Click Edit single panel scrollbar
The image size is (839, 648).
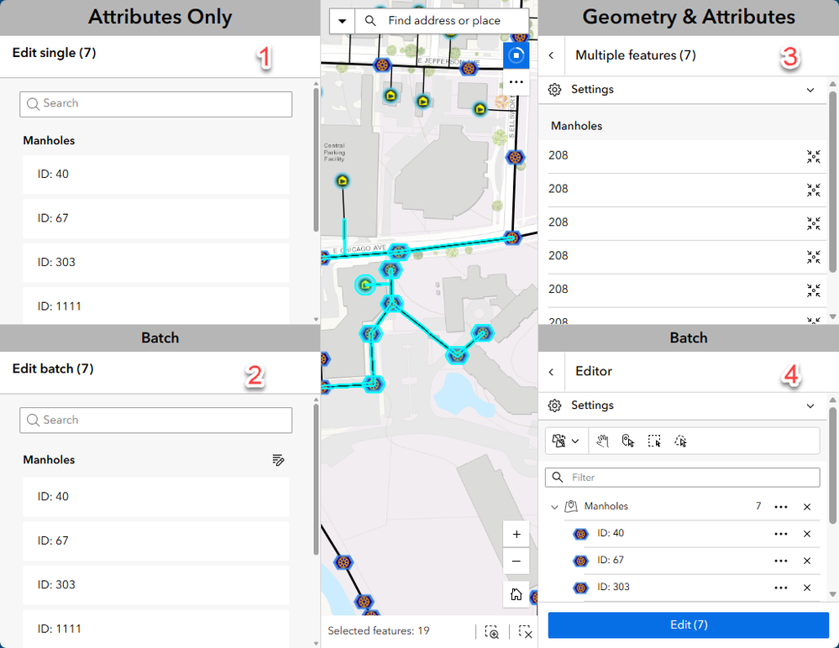click(x=317, y=160)
